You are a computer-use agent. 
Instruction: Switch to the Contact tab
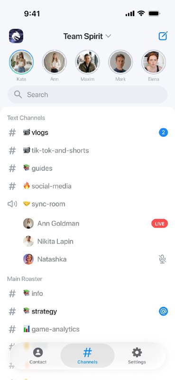pyautogui.click(x=38, y=356)
